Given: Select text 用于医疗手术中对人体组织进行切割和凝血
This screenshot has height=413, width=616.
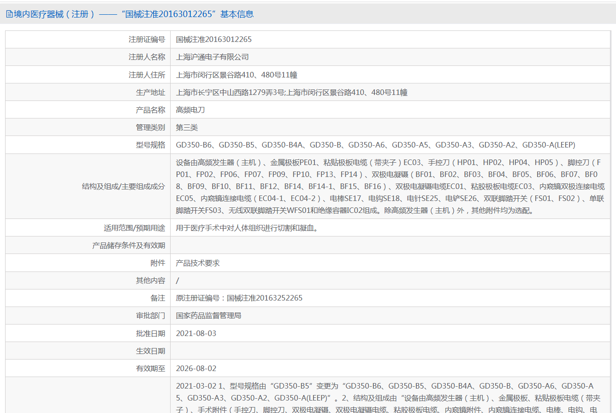Looking at the screenshot, I should click(x=247, y=228).
